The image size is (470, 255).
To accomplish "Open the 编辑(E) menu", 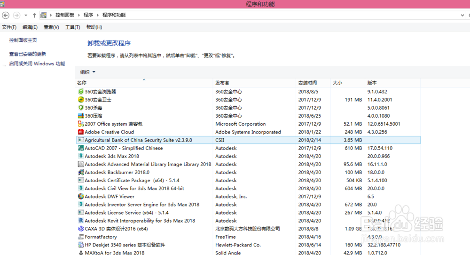I will 30,27.
